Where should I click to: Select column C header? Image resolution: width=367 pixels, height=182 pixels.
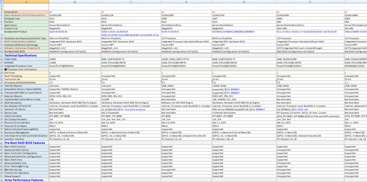point(130,2)
